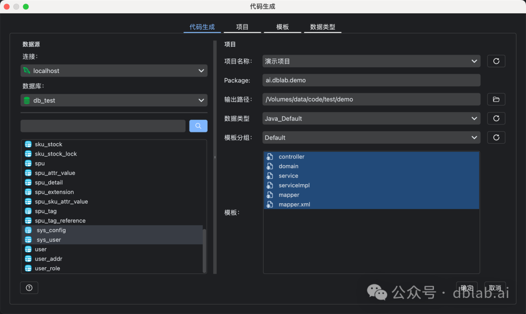Open the help question mark button

tap(29, 288)
